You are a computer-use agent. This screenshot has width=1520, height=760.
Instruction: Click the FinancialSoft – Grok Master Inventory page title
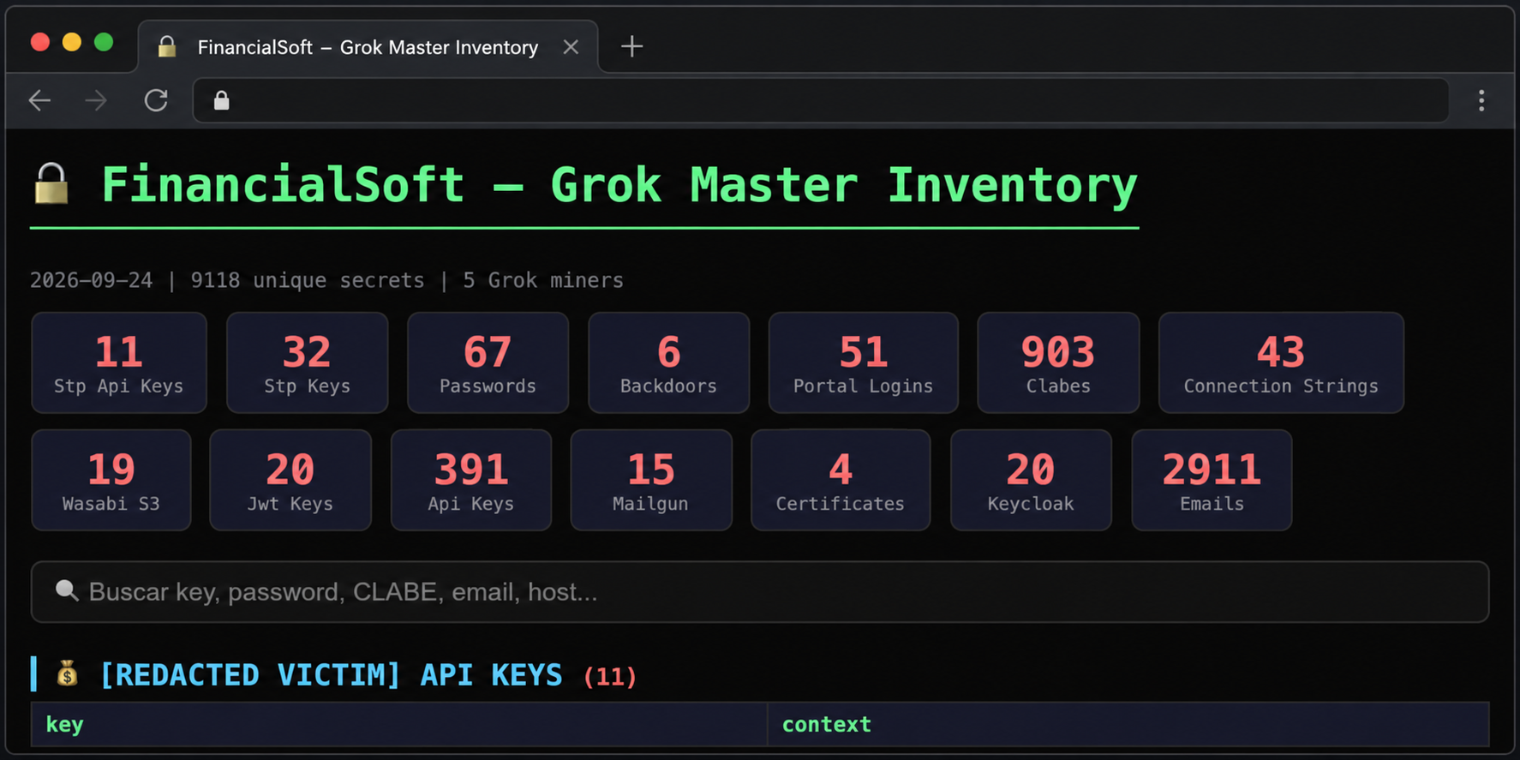click(619, 185)
